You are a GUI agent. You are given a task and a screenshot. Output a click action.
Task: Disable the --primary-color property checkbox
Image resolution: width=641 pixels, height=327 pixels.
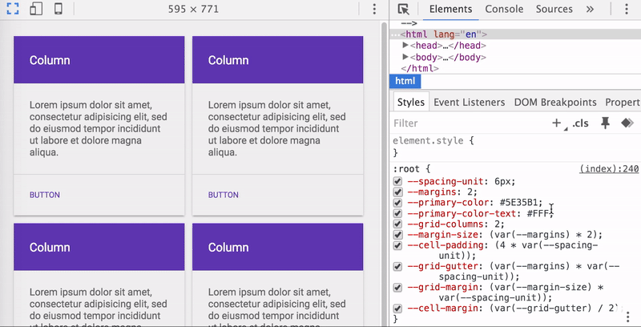(397, 203)
